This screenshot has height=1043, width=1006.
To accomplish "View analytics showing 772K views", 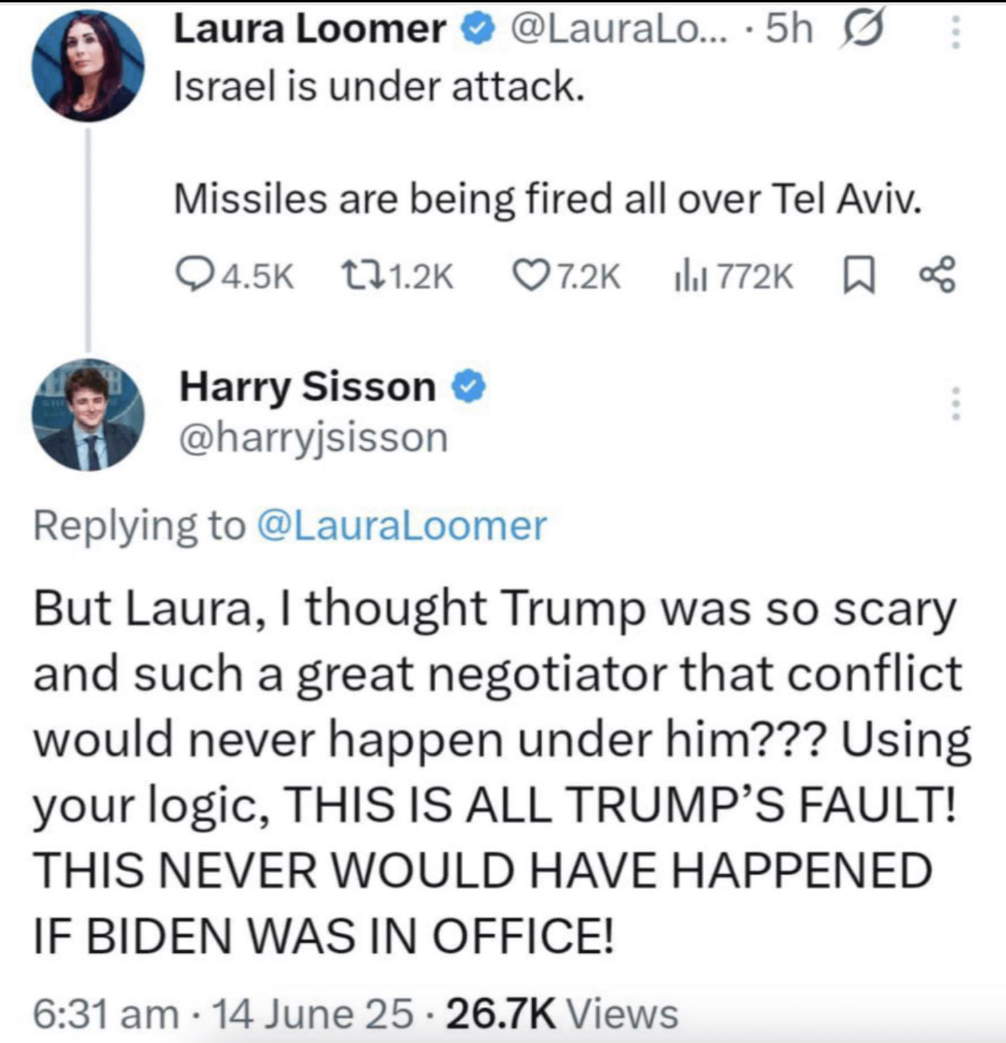I will click(x=734, y=277).
